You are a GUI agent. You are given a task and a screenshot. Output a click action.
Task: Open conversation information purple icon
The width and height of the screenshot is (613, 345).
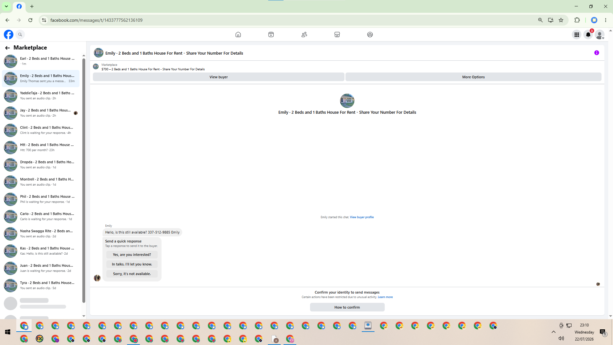596,53
